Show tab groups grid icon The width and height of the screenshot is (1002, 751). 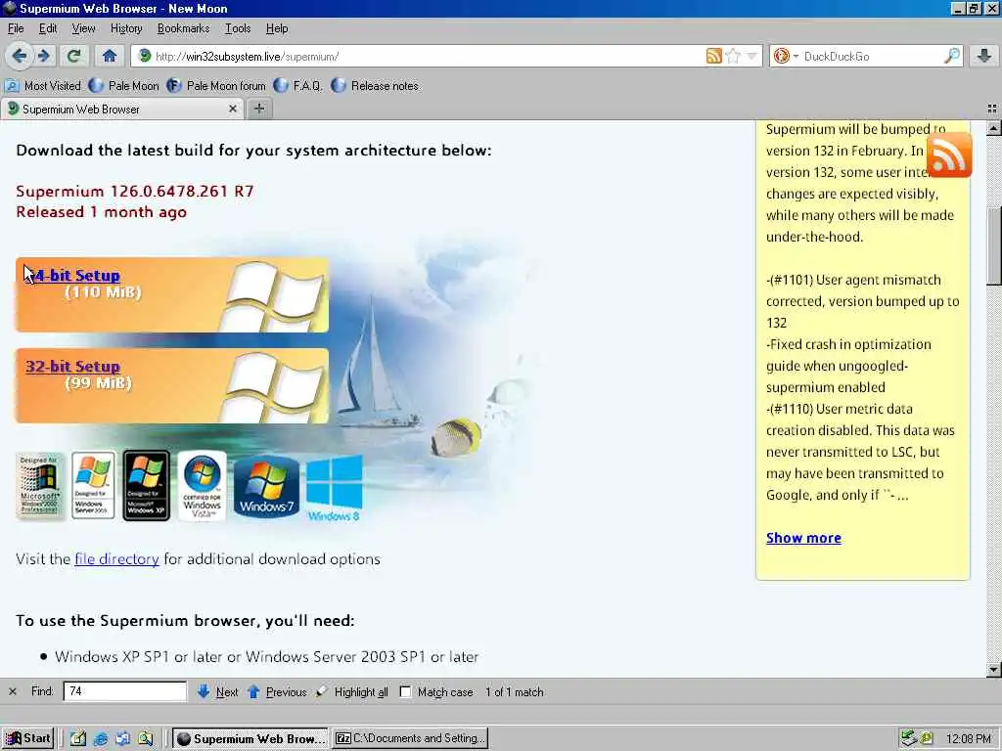(992, 110)
